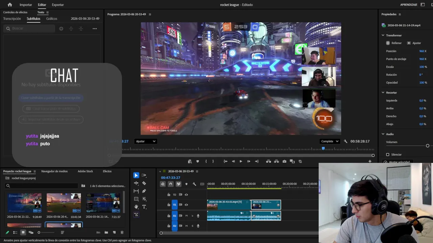Open the Propiedades panel menu
The height and width of the screenshot is (243, 433).
tap(400, 14)
